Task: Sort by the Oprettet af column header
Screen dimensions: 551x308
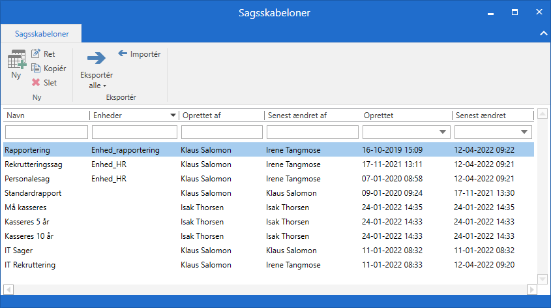Action: (222, 115)
